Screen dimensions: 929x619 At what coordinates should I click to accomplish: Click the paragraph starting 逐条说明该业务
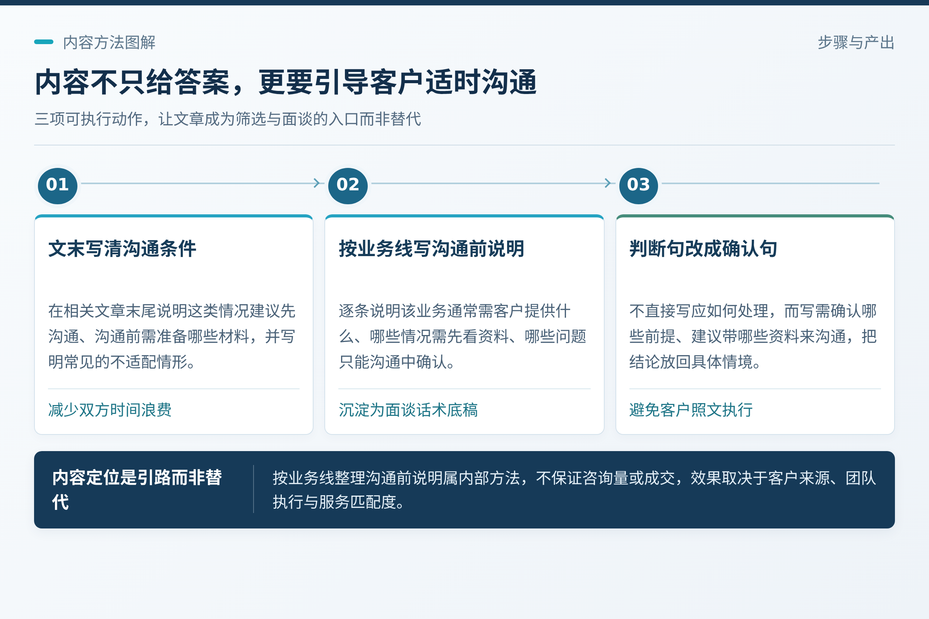pos(463,336)
